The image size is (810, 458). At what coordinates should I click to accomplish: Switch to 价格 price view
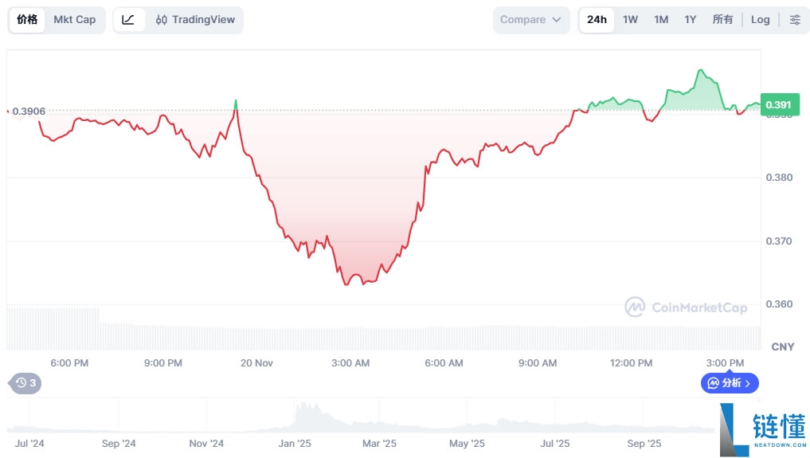click(x=27, y=20)
